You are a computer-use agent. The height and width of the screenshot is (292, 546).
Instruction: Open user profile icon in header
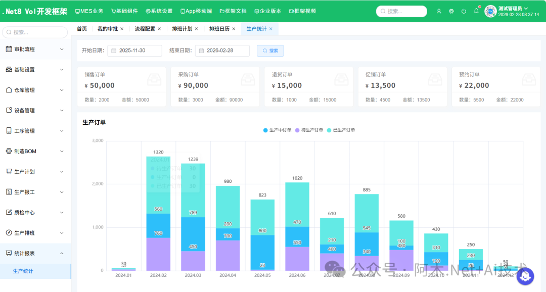click(439, 11)
